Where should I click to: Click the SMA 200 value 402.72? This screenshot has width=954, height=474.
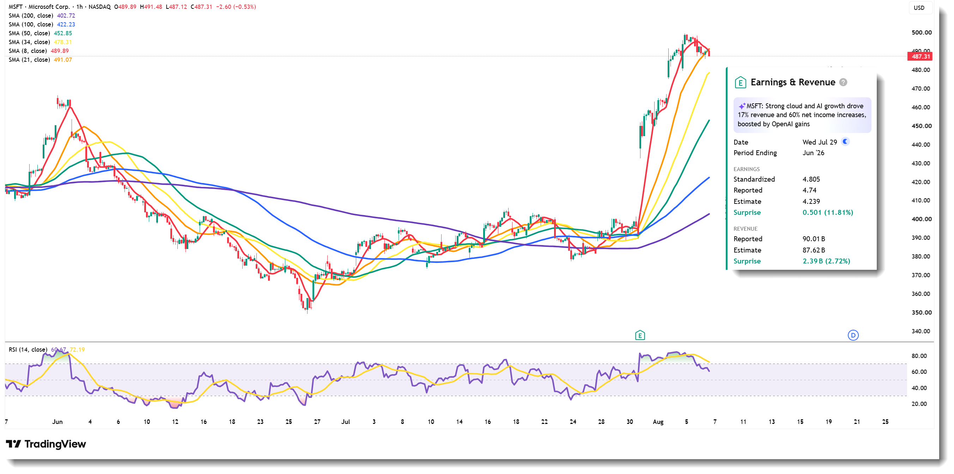click(x=66, y=16)
